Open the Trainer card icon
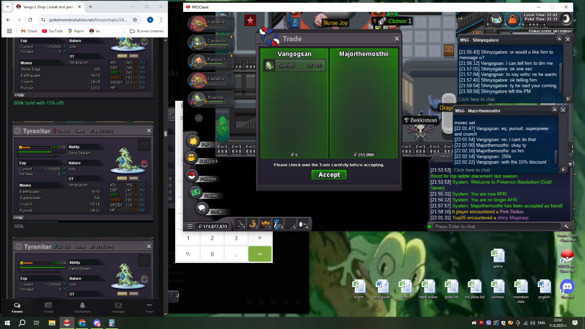The height and width of the screenshot is (329, 585). (x=195, y=193)
